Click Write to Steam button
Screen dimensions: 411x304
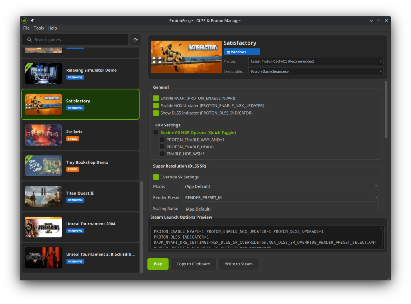(x=239, y=264)
